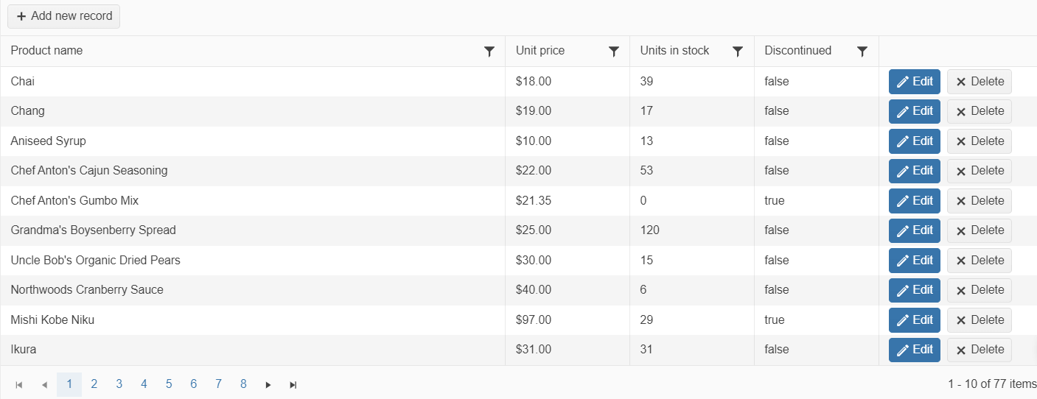Go to the first page arrow

click(x=19, y=384)
